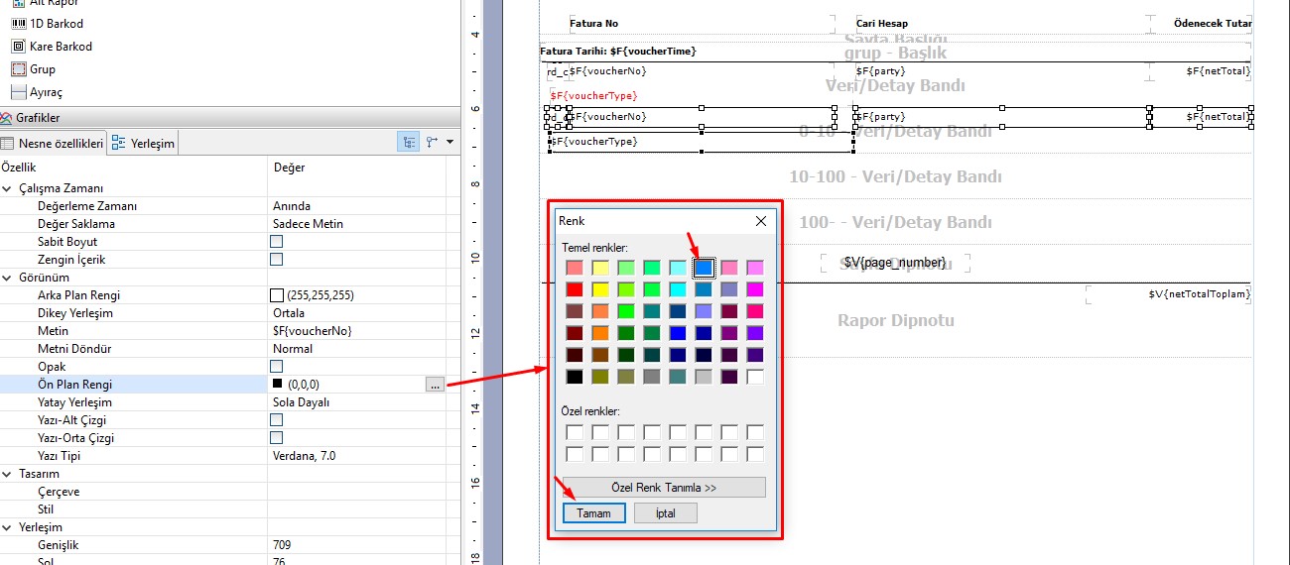
Task: Open the properties view menu arrow
Action: [x=451, y=142]
